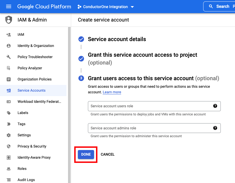Image resolution: width=235 pixels, height=183 pixels.
Task: Click the IAM & Admin heading
Action: coord(32,20)
